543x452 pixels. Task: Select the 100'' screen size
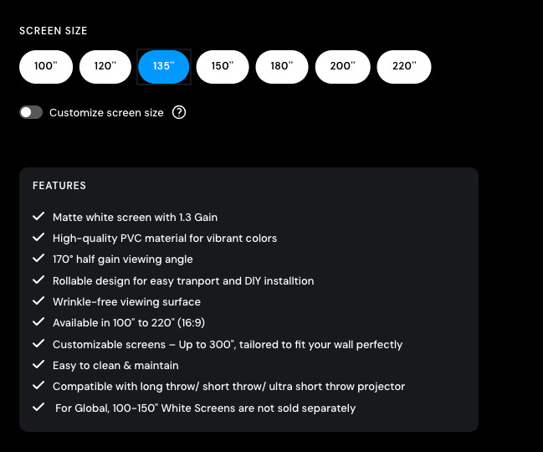45,67
